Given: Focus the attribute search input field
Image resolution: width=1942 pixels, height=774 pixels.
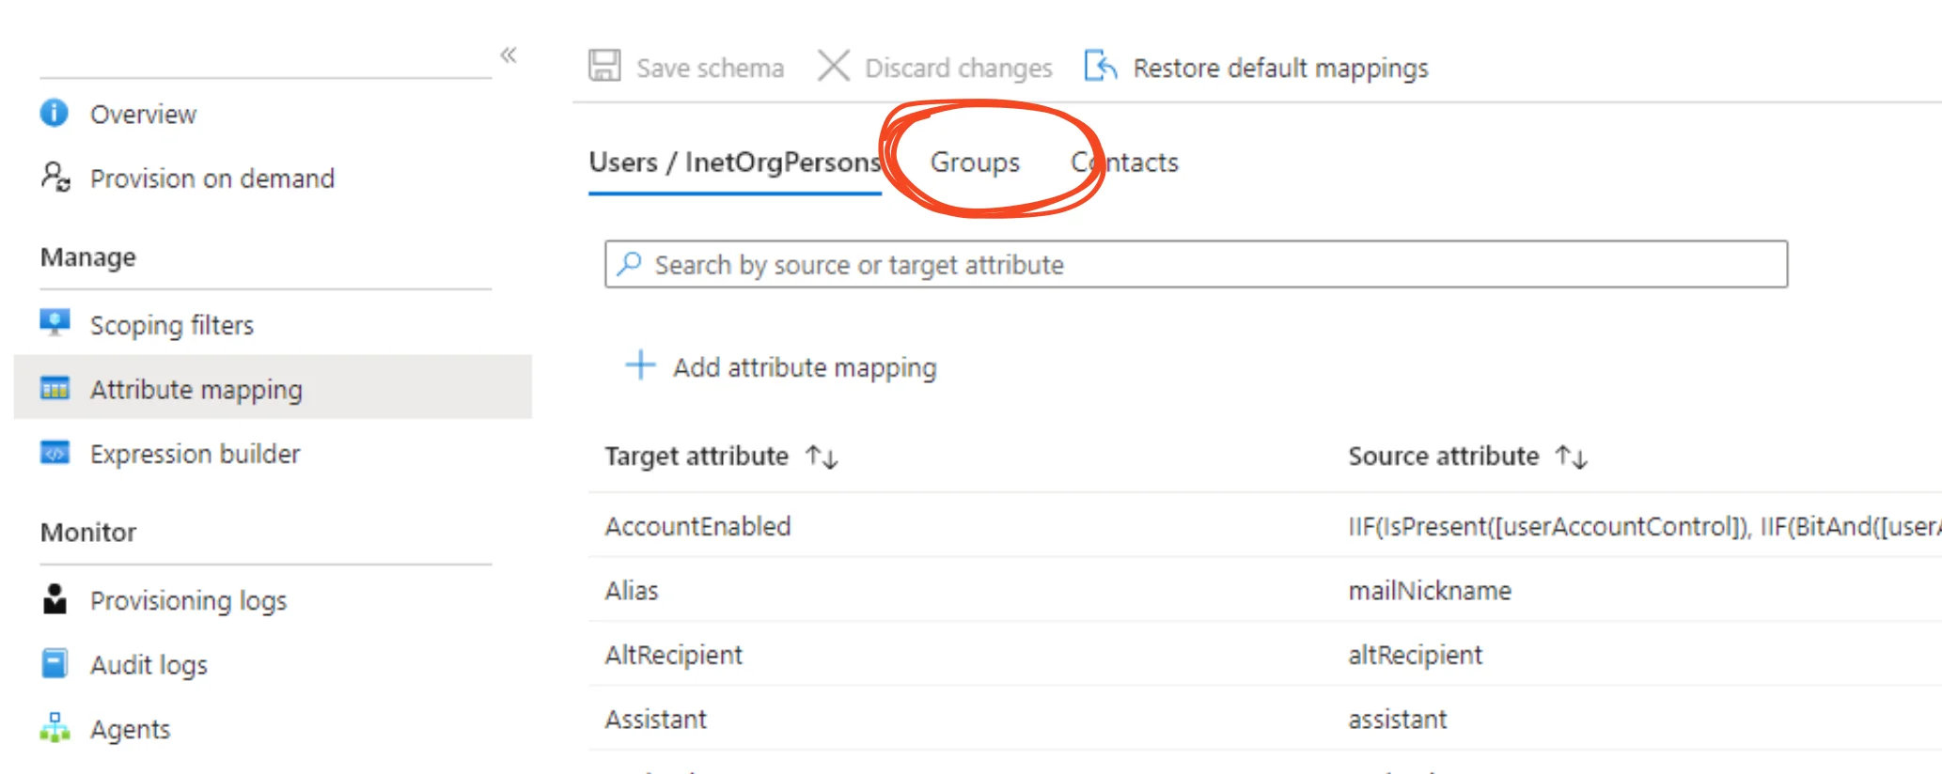Looking at the screenshot, I should (x=1196, y=264).
